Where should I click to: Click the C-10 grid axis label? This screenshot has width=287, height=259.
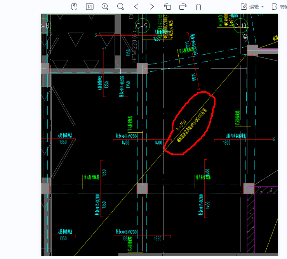click(x=240, y=26)
